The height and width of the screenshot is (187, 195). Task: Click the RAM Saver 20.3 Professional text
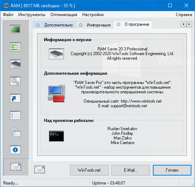click(122, 49)
